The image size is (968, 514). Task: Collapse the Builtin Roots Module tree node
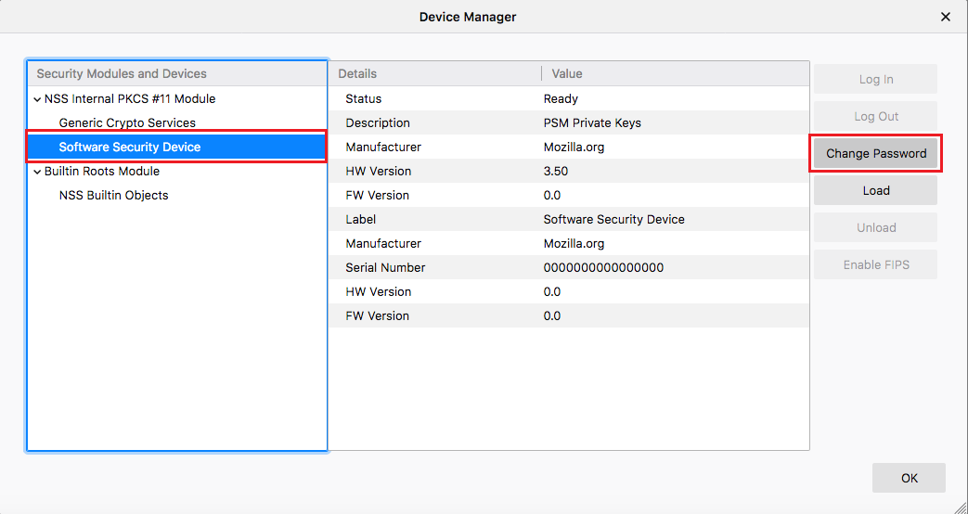(37, 172)
